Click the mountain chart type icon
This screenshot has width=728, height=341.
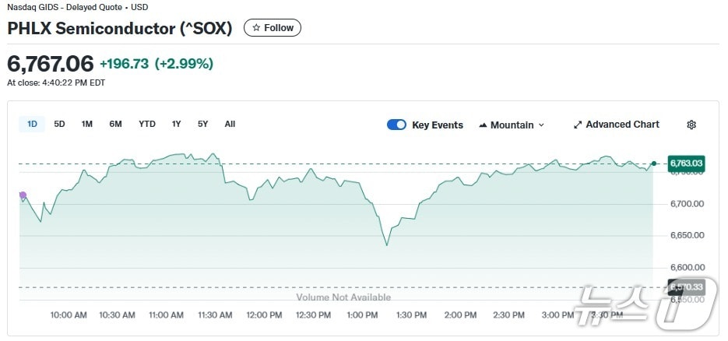tap(483, 125)
